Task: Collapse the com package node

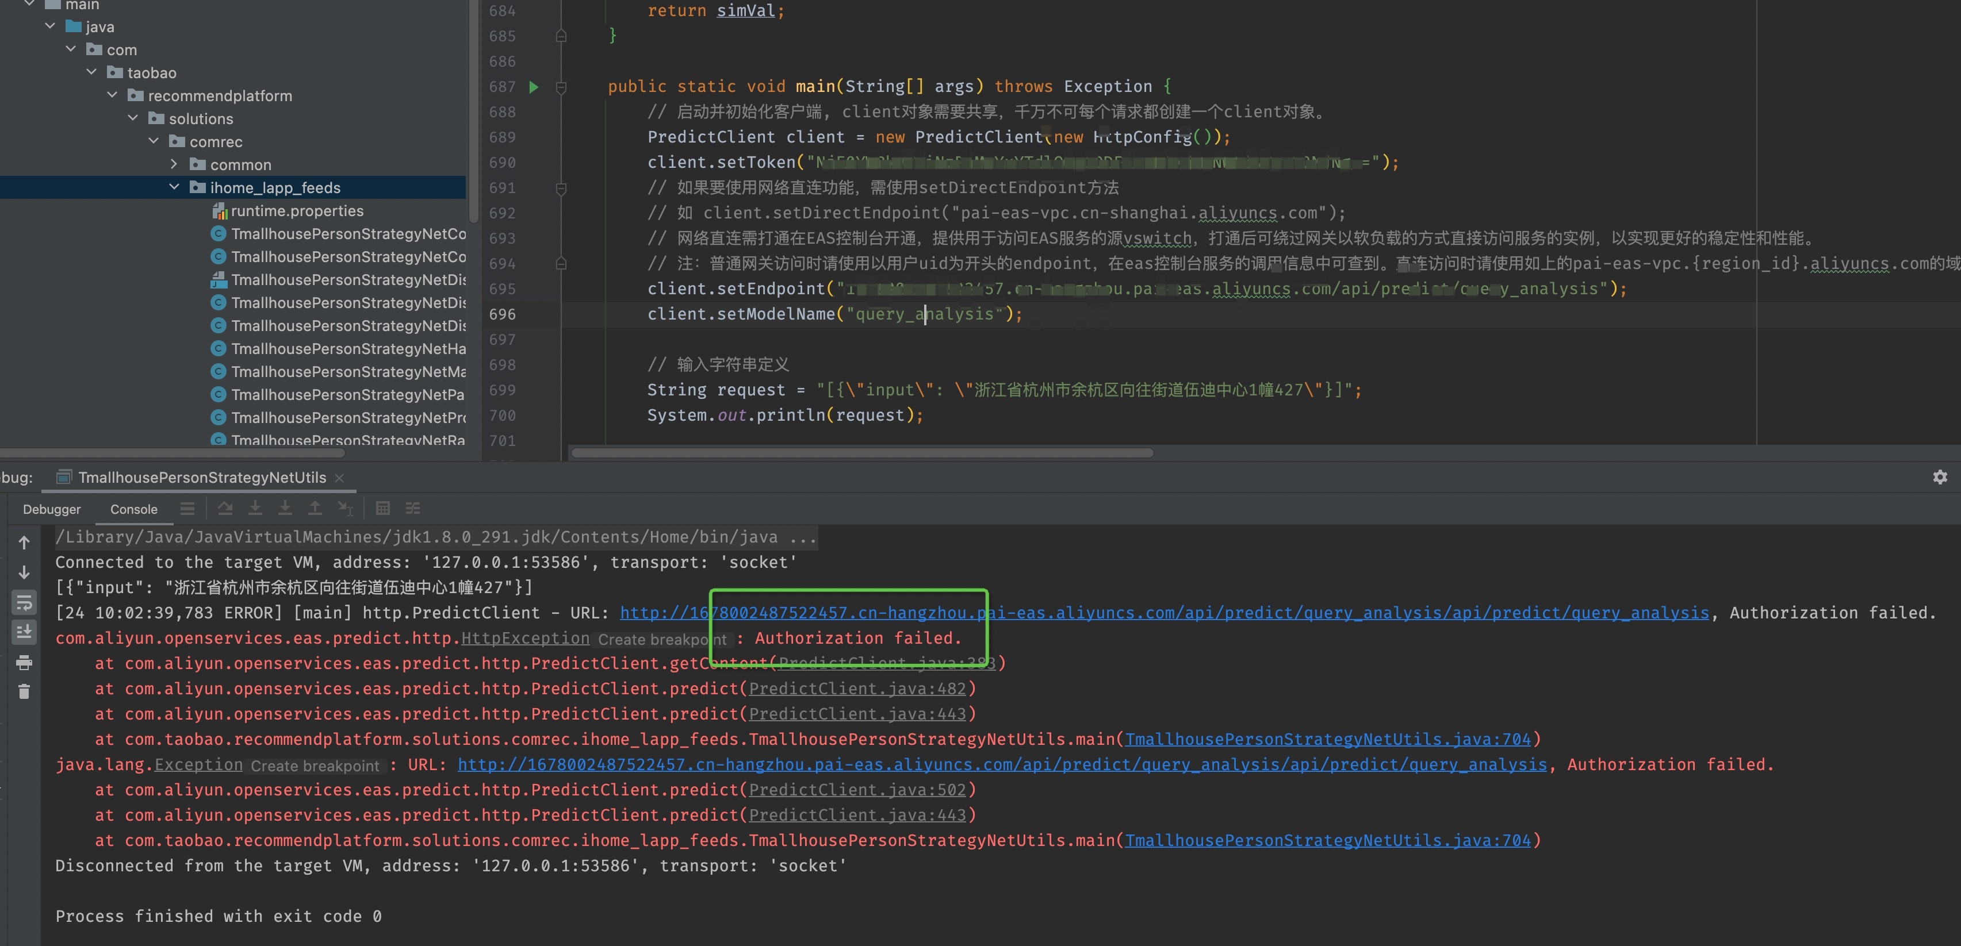Action: point(71,49)
